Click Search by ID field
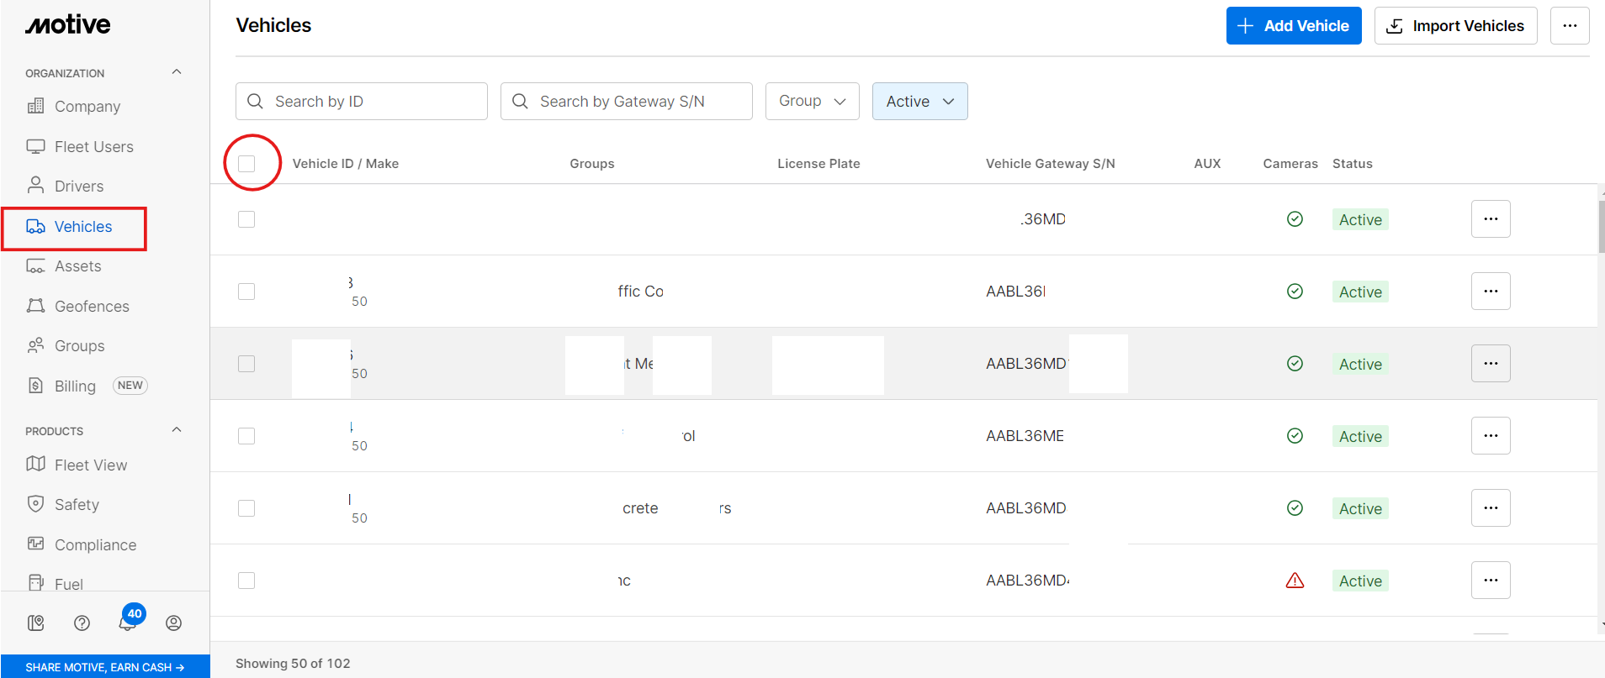Viewport: 1605px width, 678px height. tap(362, 101)
